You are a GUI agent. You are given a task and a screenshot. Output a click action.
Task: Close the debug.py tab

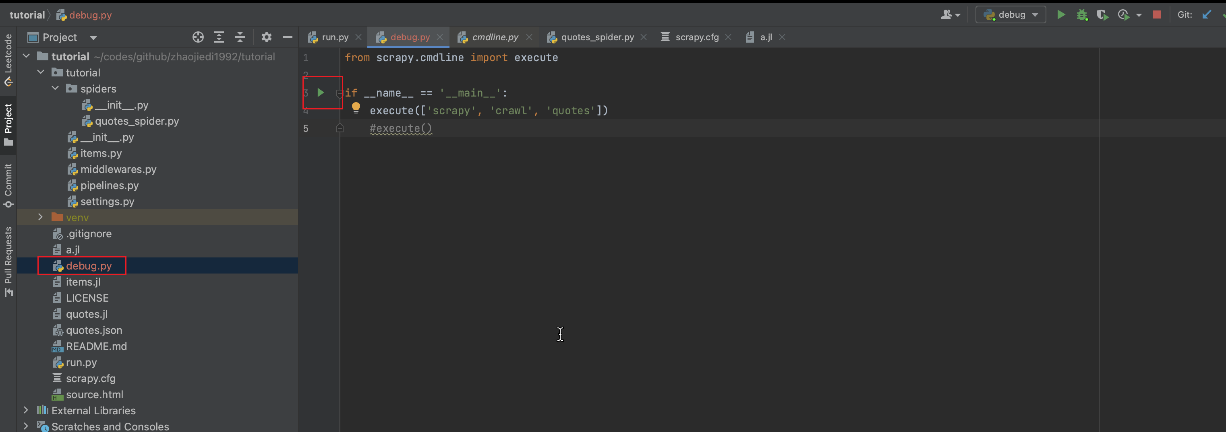(440, 37)
